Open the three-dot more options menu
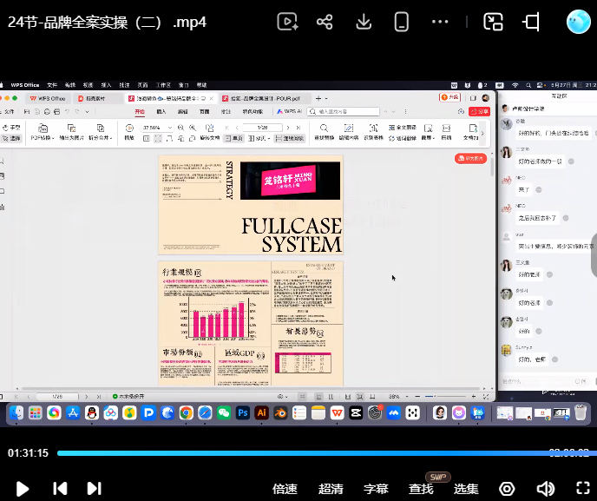 pyautogui.click(x=440, y=22)
